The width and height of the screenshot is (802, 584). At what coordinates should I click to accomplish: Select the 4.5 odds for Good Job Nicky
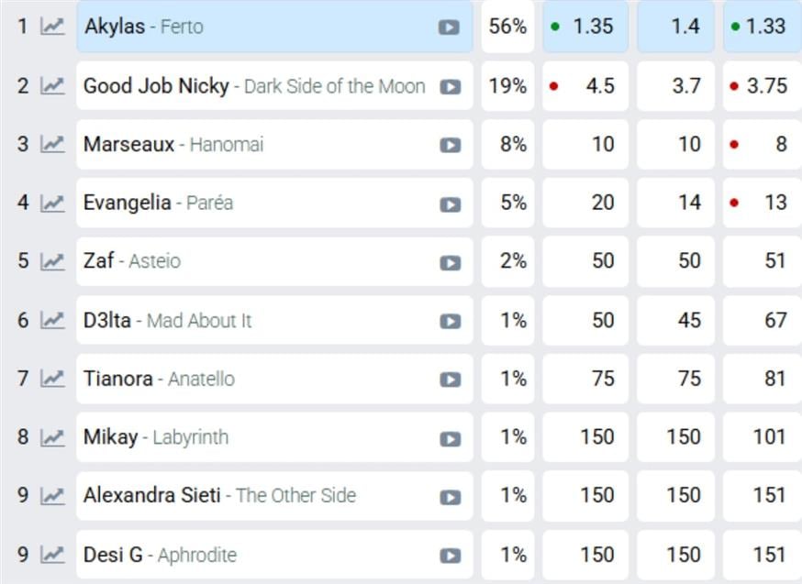pyautogui.click(x=585, y=86)
